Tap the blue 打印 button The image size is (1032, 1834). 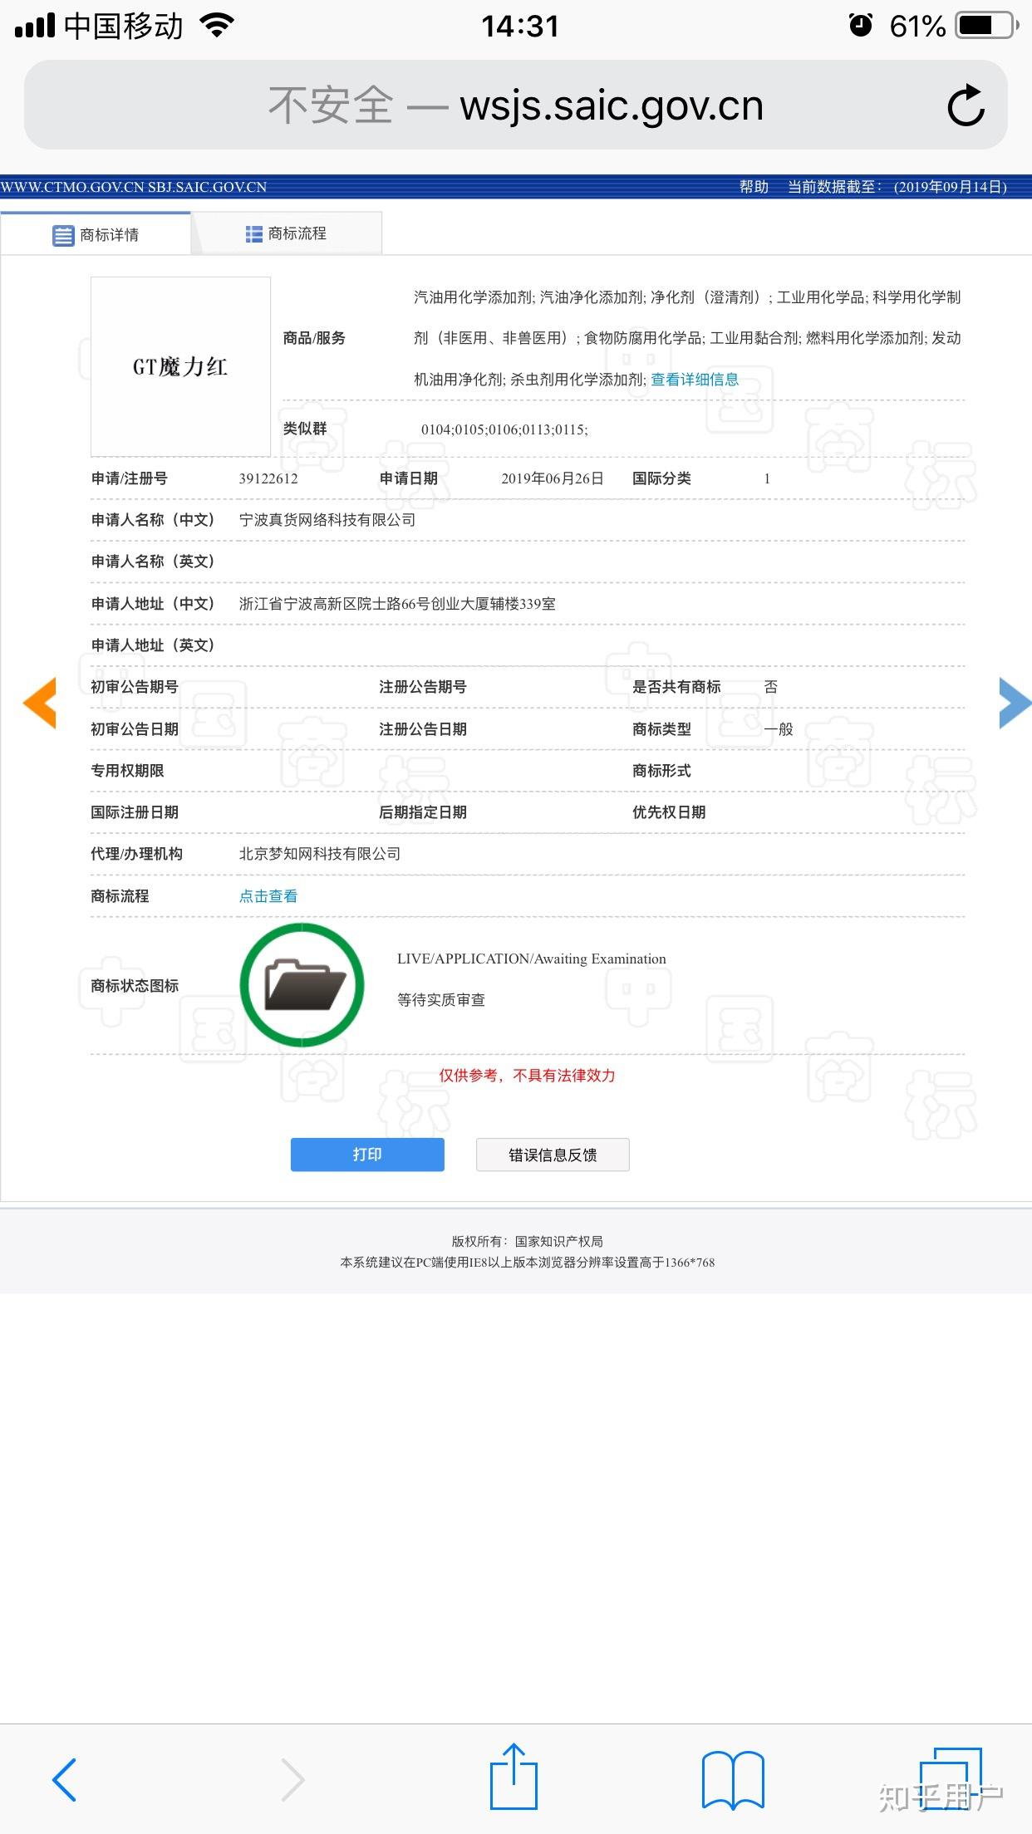pos(367,1155)
